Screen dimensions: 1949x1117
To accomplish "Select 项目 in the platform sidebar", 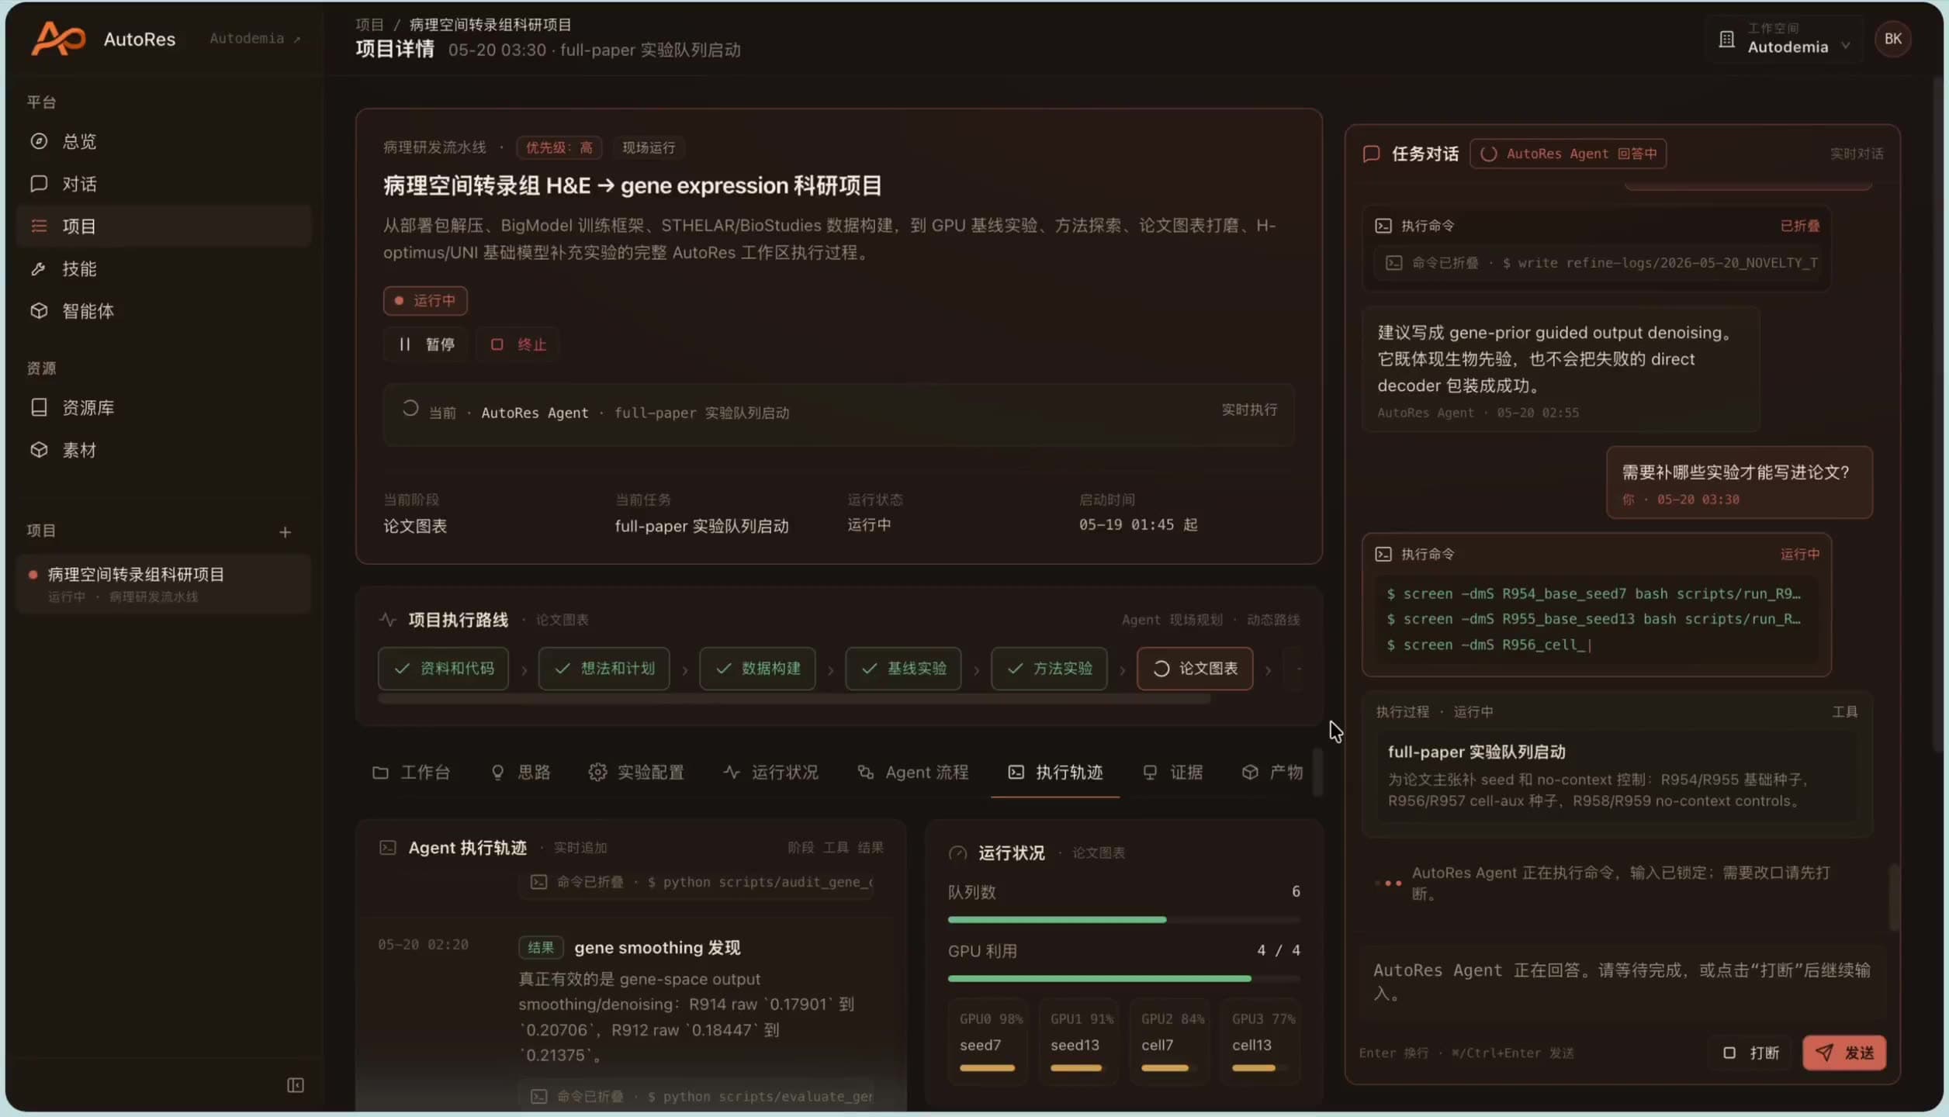I will click(x=163, y=226).
